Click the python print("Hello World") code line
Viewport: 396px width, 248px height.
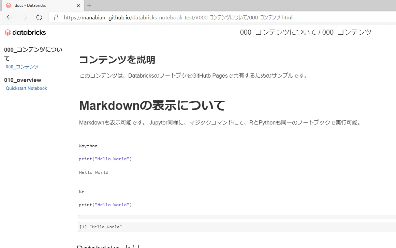click(x=105, y=159)
